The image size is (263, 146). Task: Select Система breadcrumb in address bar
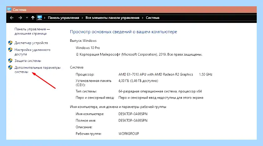point(152,18)
